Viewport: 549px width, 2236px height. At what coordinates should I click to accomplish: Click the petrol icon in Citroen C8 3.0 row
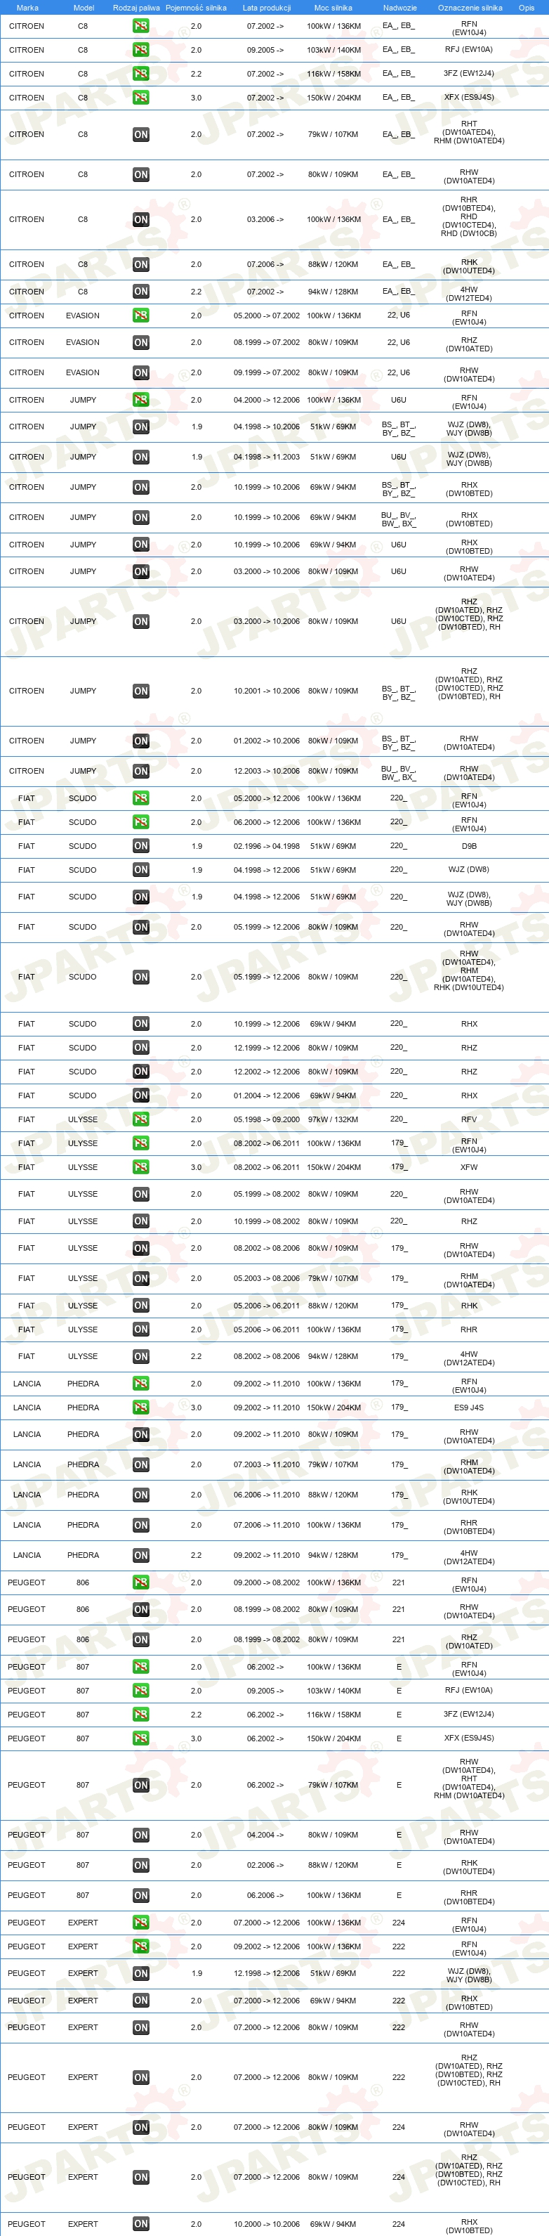(x=140, y=97)
